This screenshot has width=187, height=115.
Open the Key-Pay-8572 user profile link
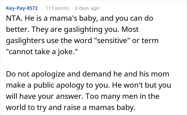point(22,8)
